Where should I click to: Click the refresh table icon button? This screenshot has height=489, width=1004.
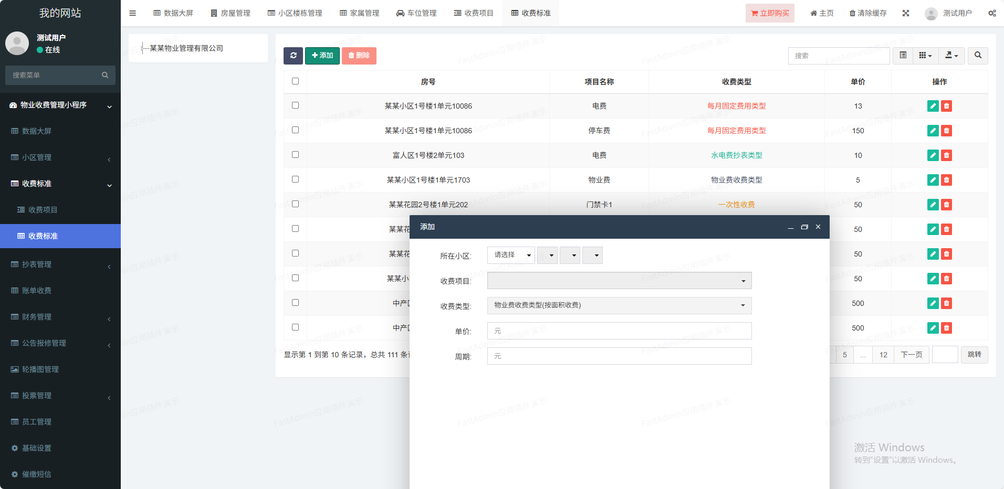293,56
